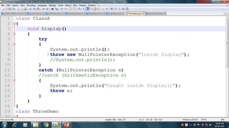This screenshot has width=229, height=128.
Task: Save the file with the Save icon
Action: (10, 9)
